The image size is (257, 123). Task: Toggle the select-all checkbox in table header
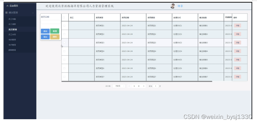(x=64, y=18)
